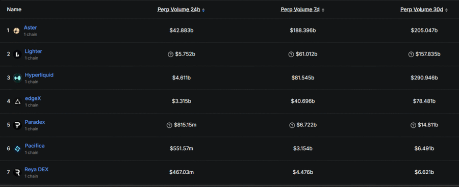Open the Lighter protocol link
This screenshot has width=459, height=187.
click(x=33, y=51)
